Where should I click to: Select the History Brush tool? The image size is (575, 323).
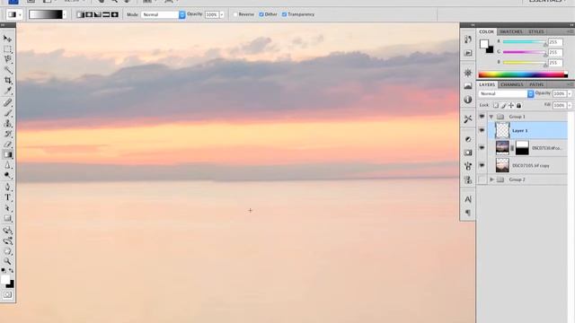(7, 134)
